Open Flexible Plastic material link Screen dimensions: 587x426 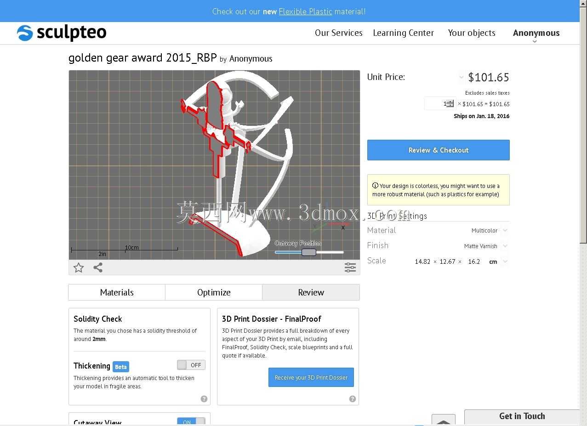[x=305, y=11]
